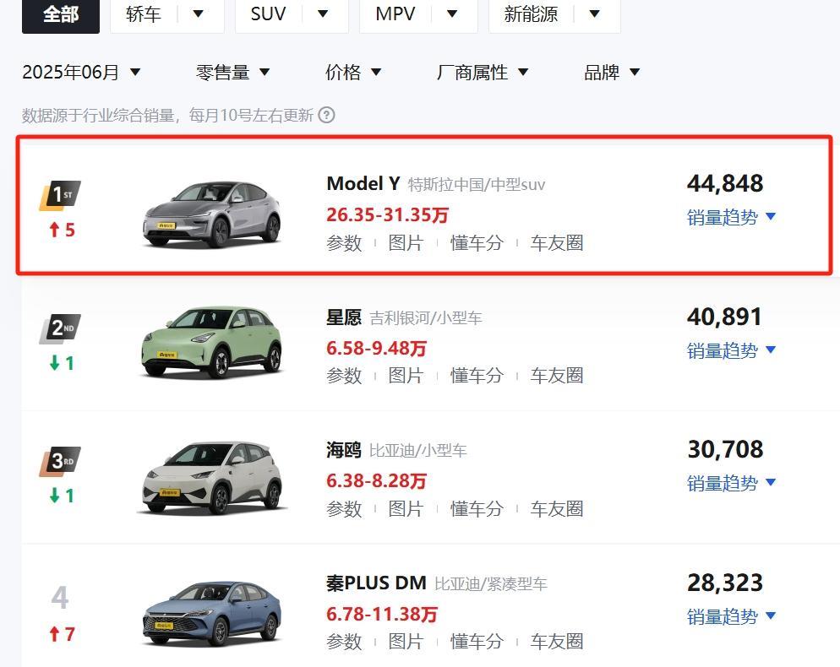Expand the MPV tab dropdown arrow
Screen dimensions: 840x667
pos(452,14)
